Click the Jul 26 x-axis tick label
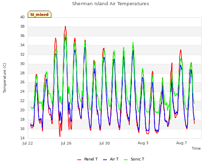The width and height of the screenshot is (222, 166). 66,143
